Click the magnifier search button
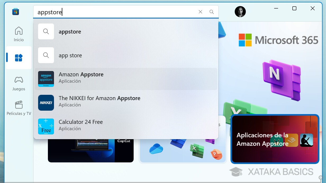The image size is (326, 183). click(211, 12)
